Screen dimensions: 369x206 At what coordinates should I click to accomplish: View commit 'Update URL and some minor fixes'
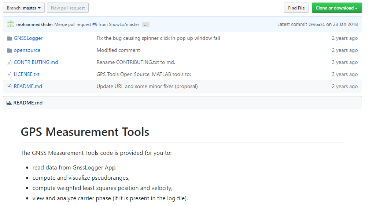click(147, 87)
